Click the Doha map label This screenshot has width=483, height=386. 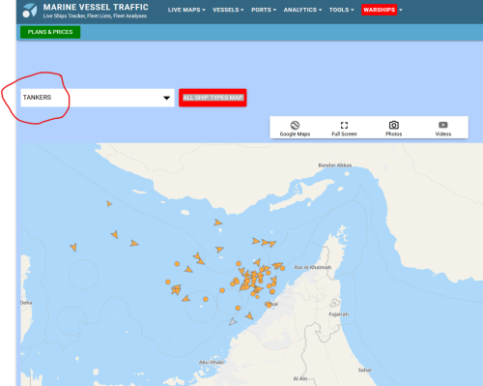pyautogui.click(x=26, y=303)
